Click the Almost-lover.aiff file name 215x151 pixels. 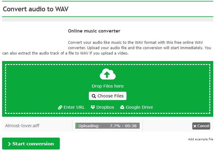(22, 126)
